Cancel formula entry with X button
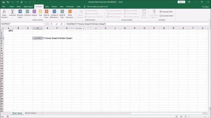Image resolution: width=211 pixels, height=118 pixels. tap(51, 24)
